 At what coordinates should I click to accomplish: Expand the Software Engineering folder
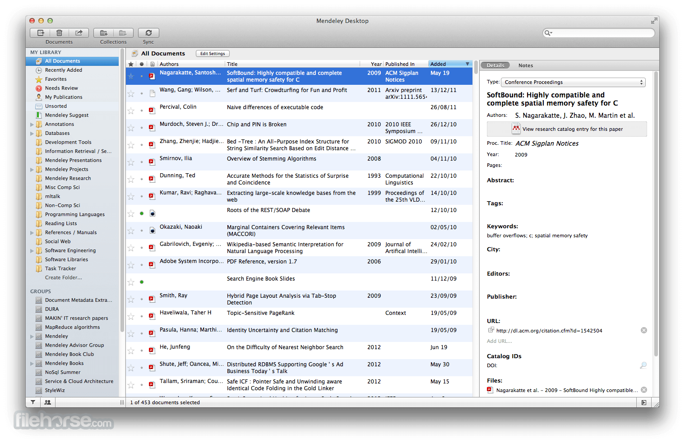tap(32, 250)
